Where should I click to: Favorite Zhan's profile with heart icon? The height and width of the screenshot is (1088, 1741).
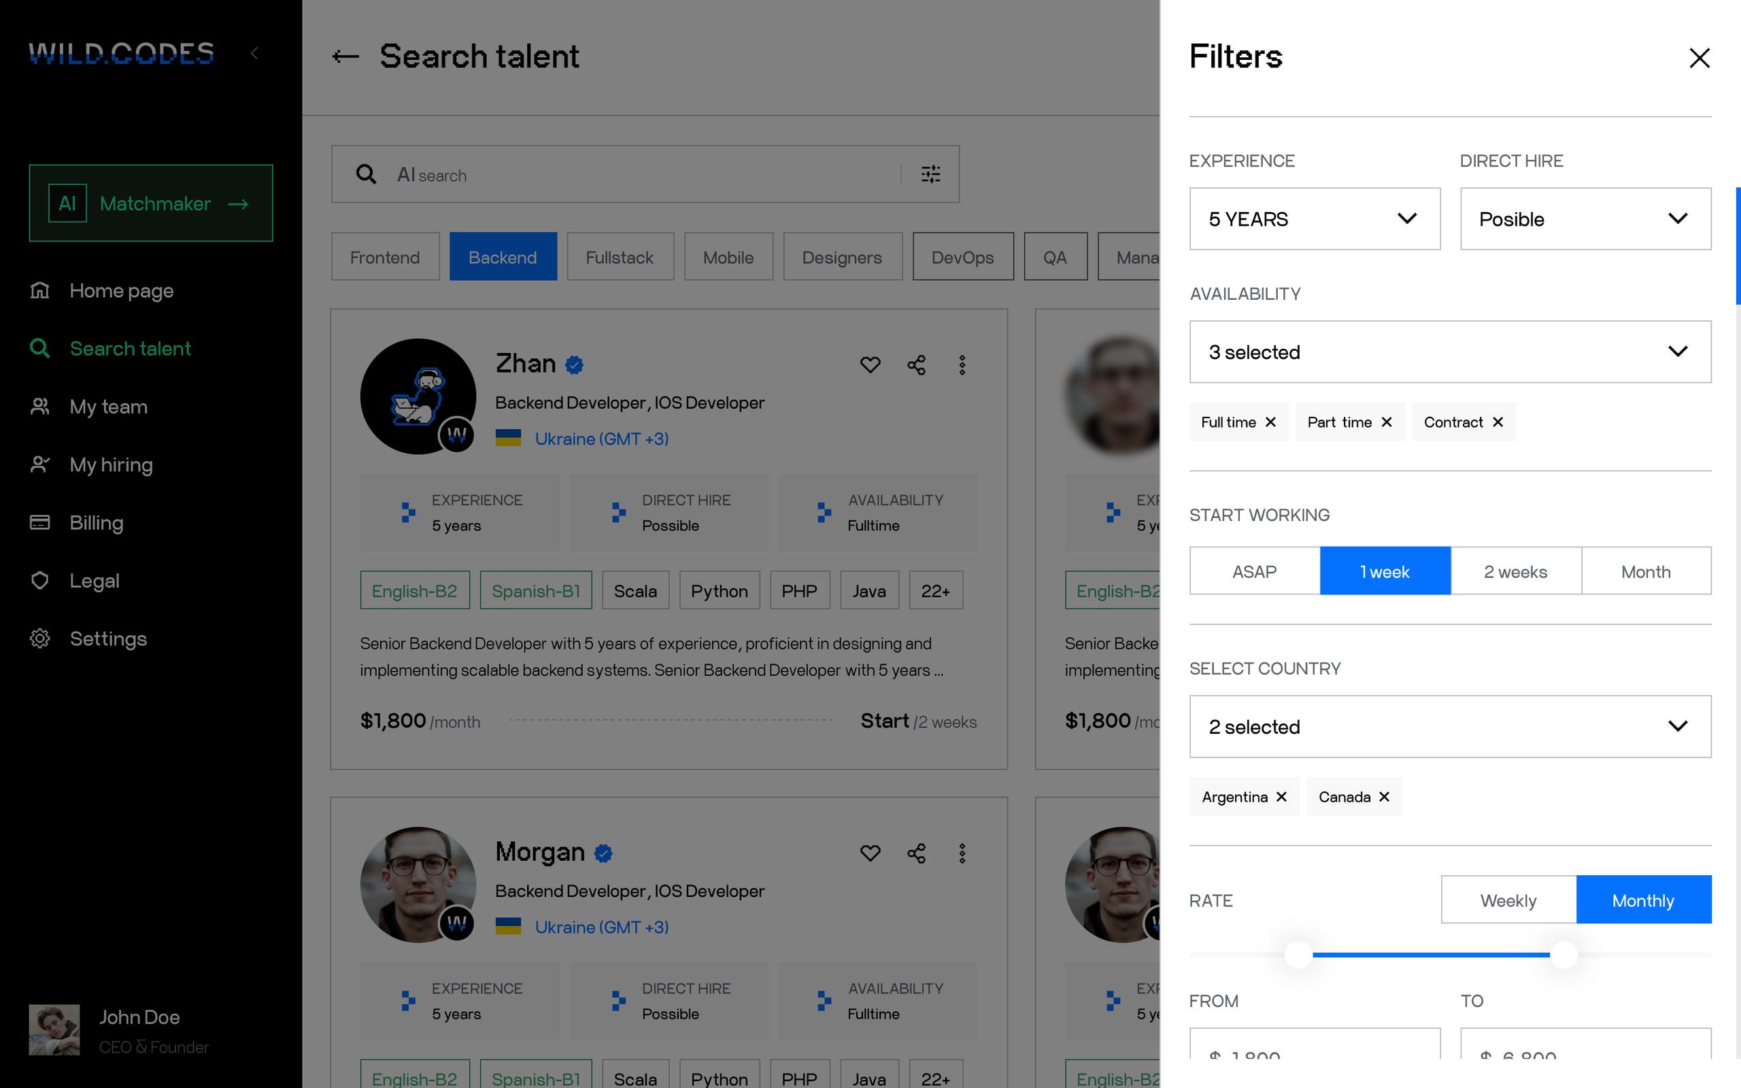click(870, 365)
